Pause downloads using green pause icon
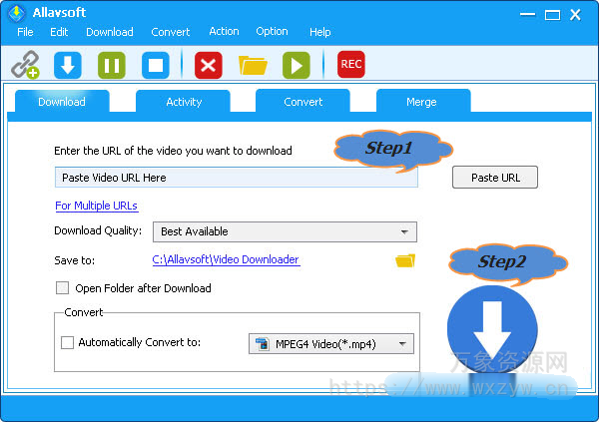 (x=112, y=65)
